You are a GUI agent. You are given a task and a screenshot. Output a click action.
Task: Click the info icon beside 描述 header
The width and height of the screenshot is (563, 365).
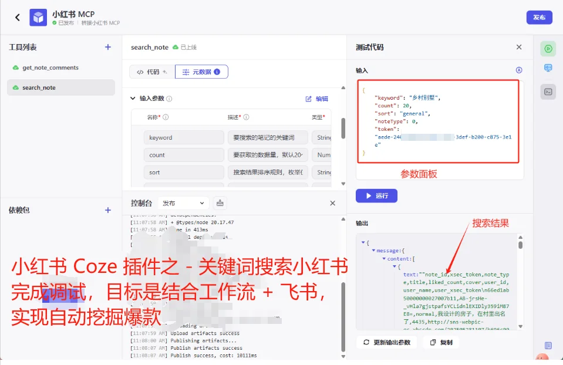(x=246, y=117)
